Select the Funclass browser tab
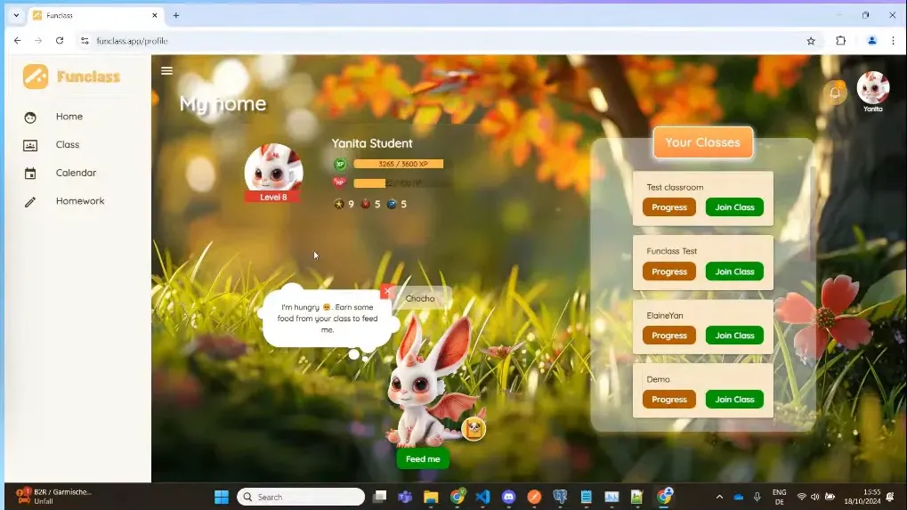907x510 pixels. (95, 16)
